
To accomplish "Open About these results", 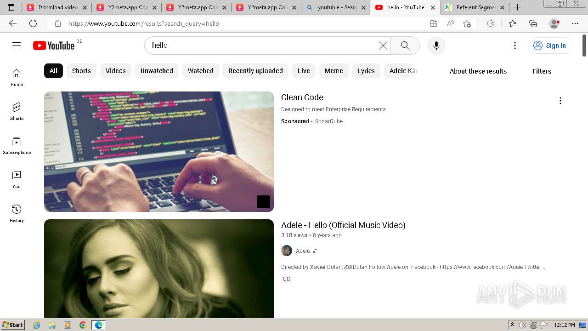I will tap(478, 71).
